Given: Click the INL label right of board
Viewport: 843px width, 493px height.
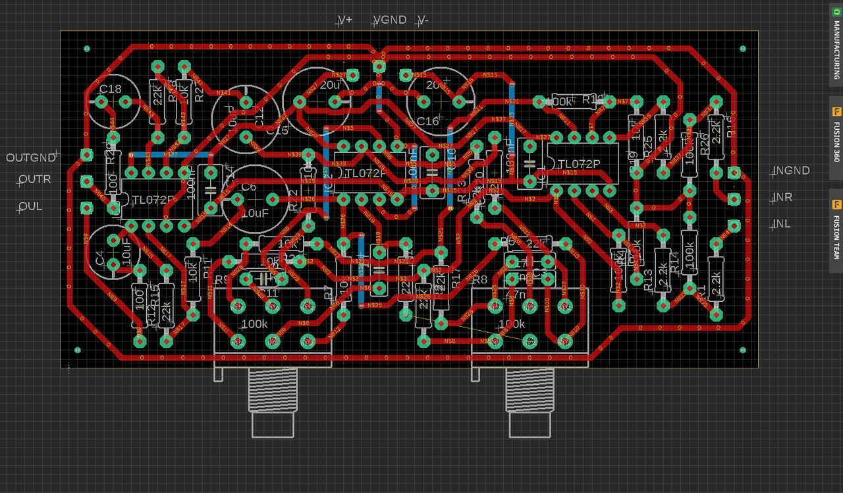Looking at the screenshot, I should pyautogui.click(x=782, y=224).
